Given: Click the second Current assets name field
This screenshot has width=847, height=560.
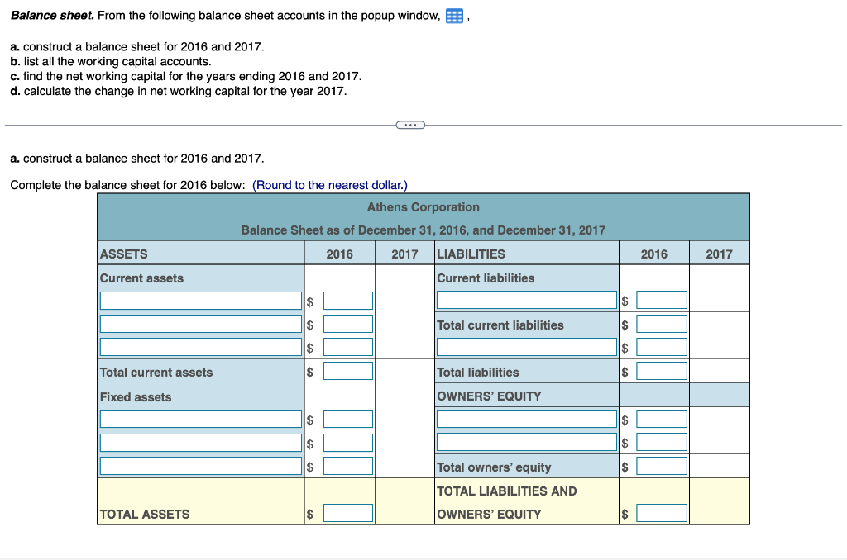Looking at the screenshot, I should (199, 323).
